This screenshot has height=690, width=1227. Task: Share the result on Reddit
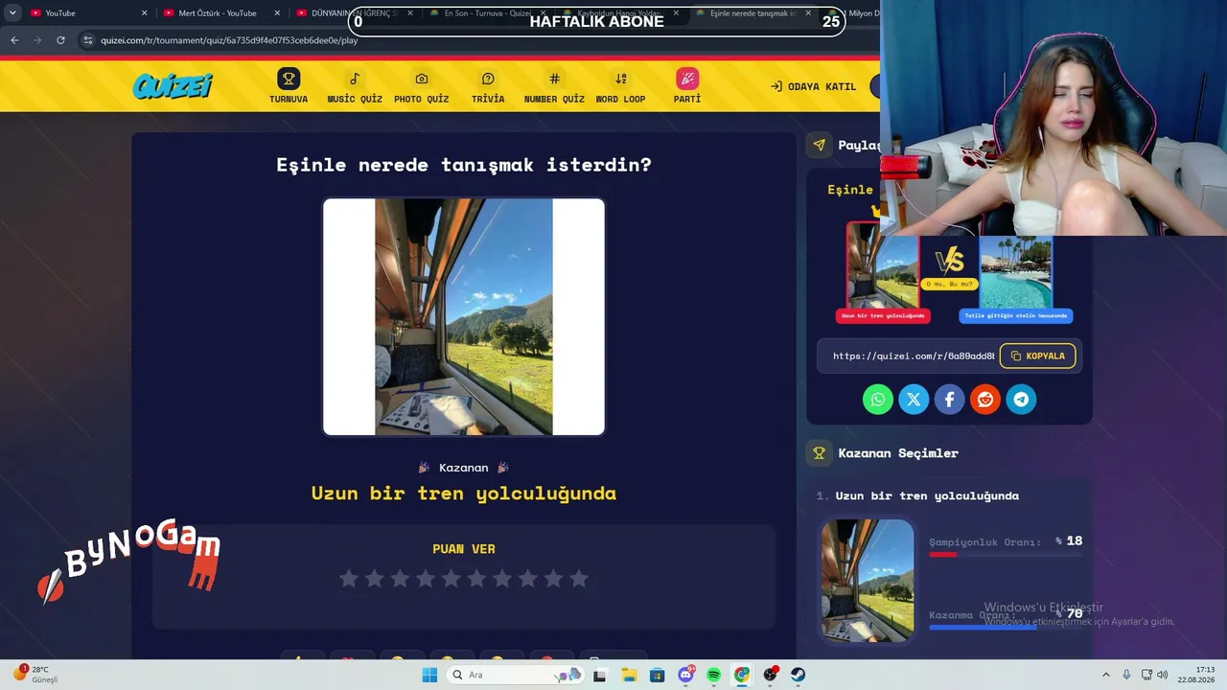coord(985,399)
